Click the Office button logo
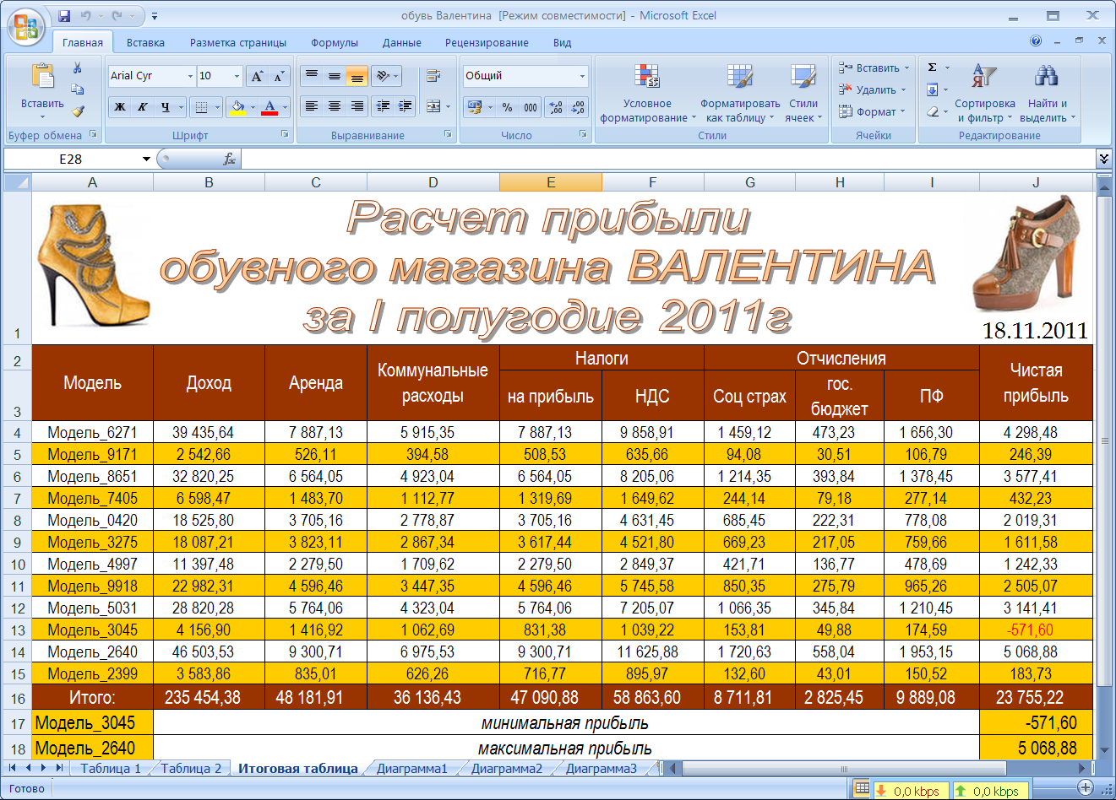The height and width of the screenshot is (800, 1116). coord(25,26)
